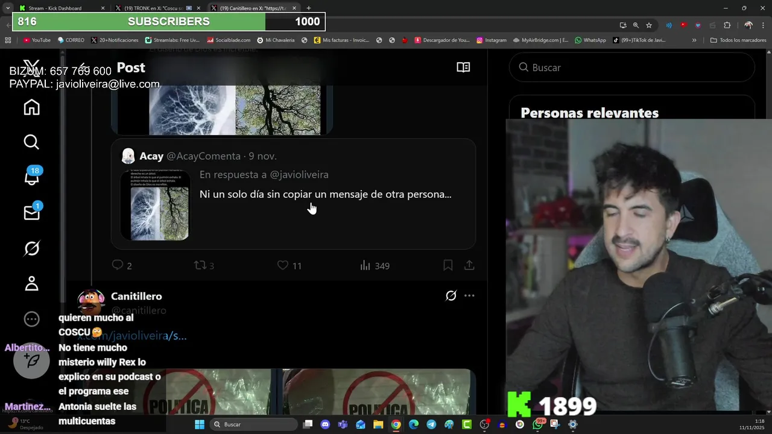Image resolution: width=772 pixels, height=434 pixels.
Task: Open WhatsApp bookmark
Action: [x=590, y=40]
